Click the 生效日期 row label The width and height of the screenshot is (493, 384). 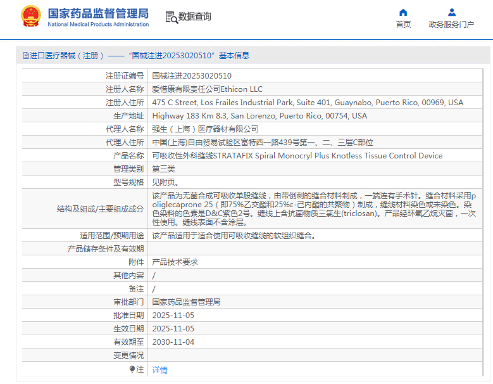point(128,329)
